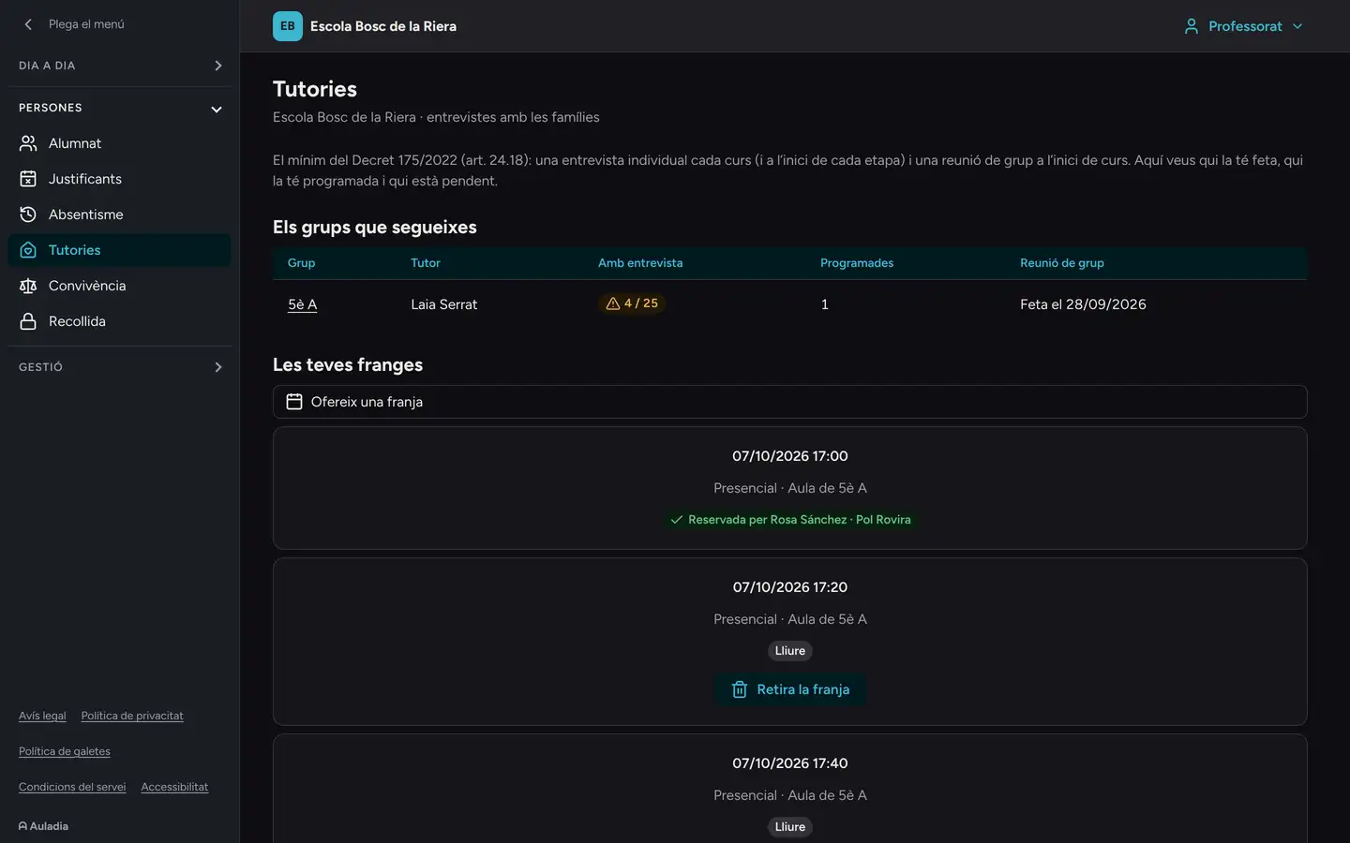Image resolution: width=1350 pixels, height=843 pixels.
Task: Open the 5è A group link
Action: (x=302, y=304)
